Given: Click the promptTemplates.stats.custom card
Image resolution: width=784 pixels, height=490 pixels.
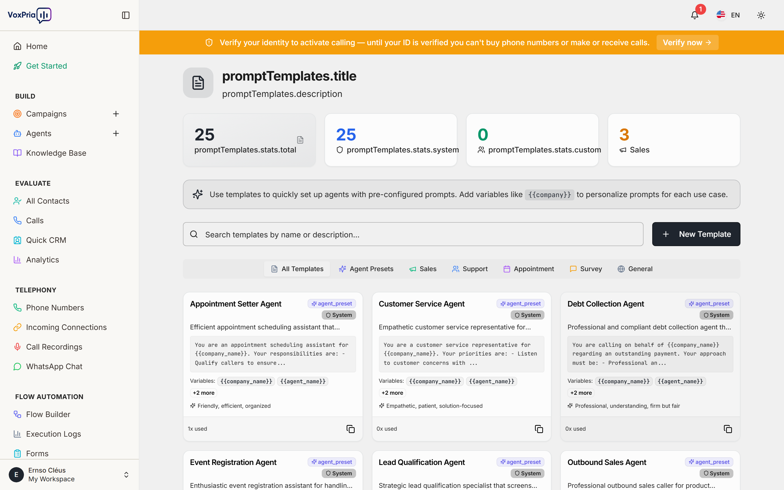Looking at the screenshot, I should click(x=532, y=140).
